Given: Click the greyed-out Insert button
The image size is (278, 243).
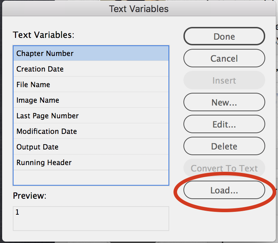Looking at the screenshot, I should click(224, 80).
